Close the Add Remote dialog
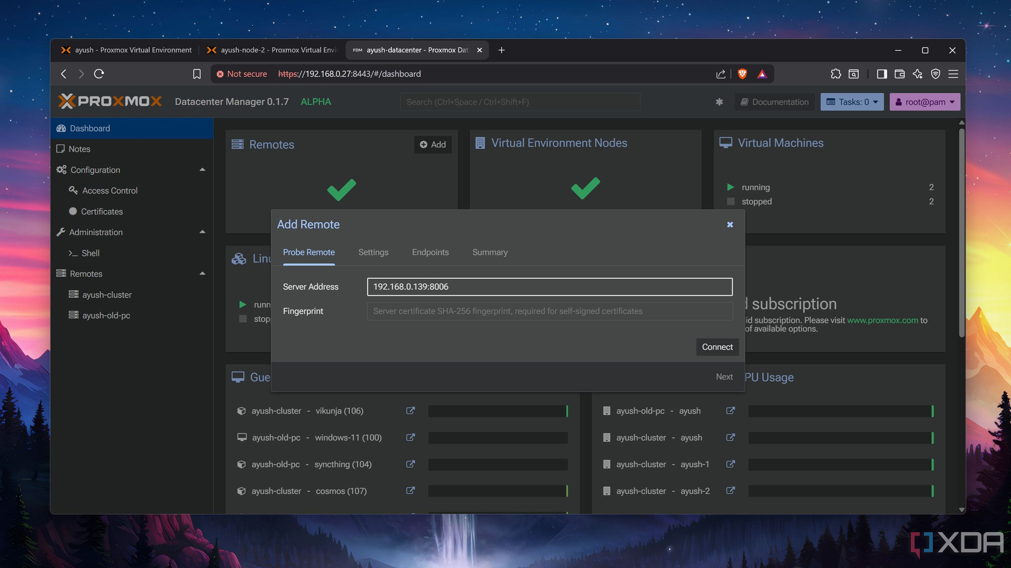 [730, 225]
